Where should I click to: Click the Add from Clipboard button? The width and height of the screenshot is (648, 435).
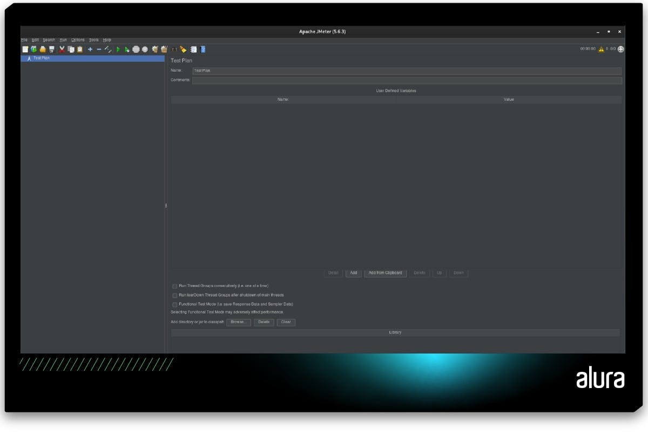pos(384,273)
